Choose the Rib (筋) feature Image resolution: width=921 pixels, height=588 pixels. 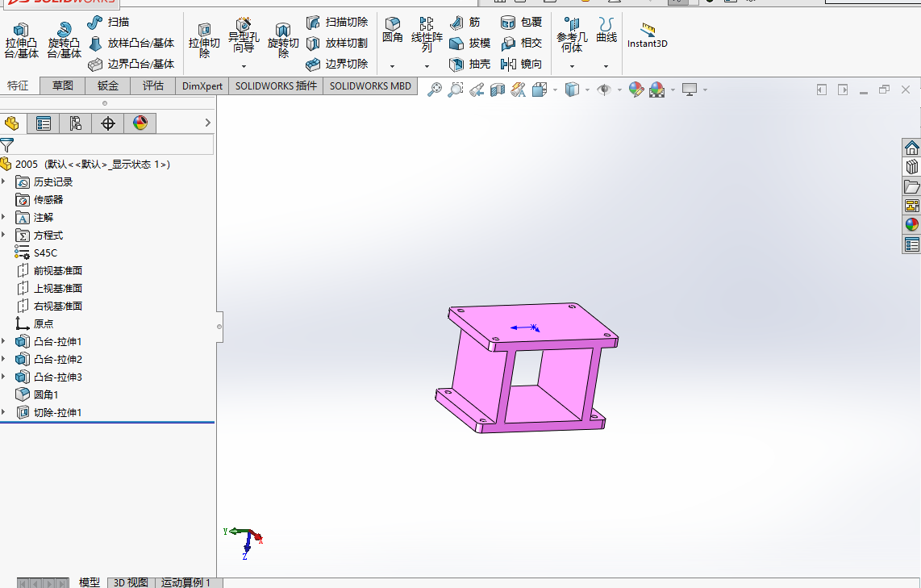click(x=465, y=23)
